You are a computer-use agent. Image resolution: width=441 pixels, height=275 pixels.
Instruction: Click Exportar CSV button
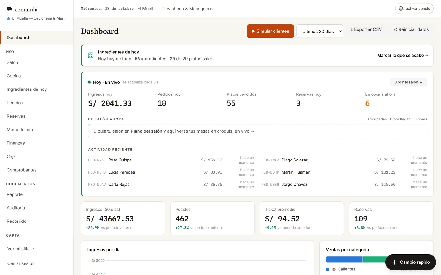click(366, 29)
